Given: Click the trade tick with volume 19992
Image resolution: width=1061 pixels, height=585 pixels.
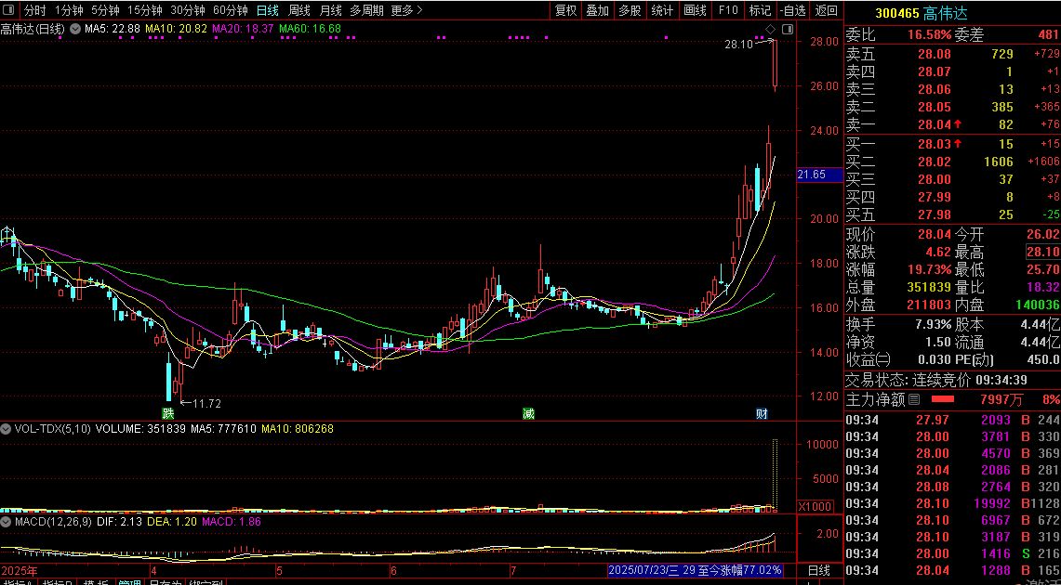Looking at the screenshot, I should pyautogui.click(x=953, y=503).
